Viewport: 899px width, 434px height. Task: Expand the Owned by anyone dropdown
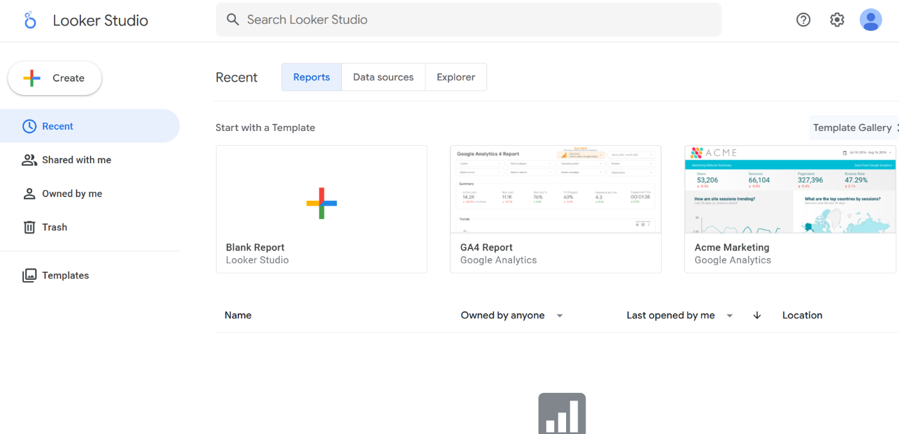click(512, 315)
